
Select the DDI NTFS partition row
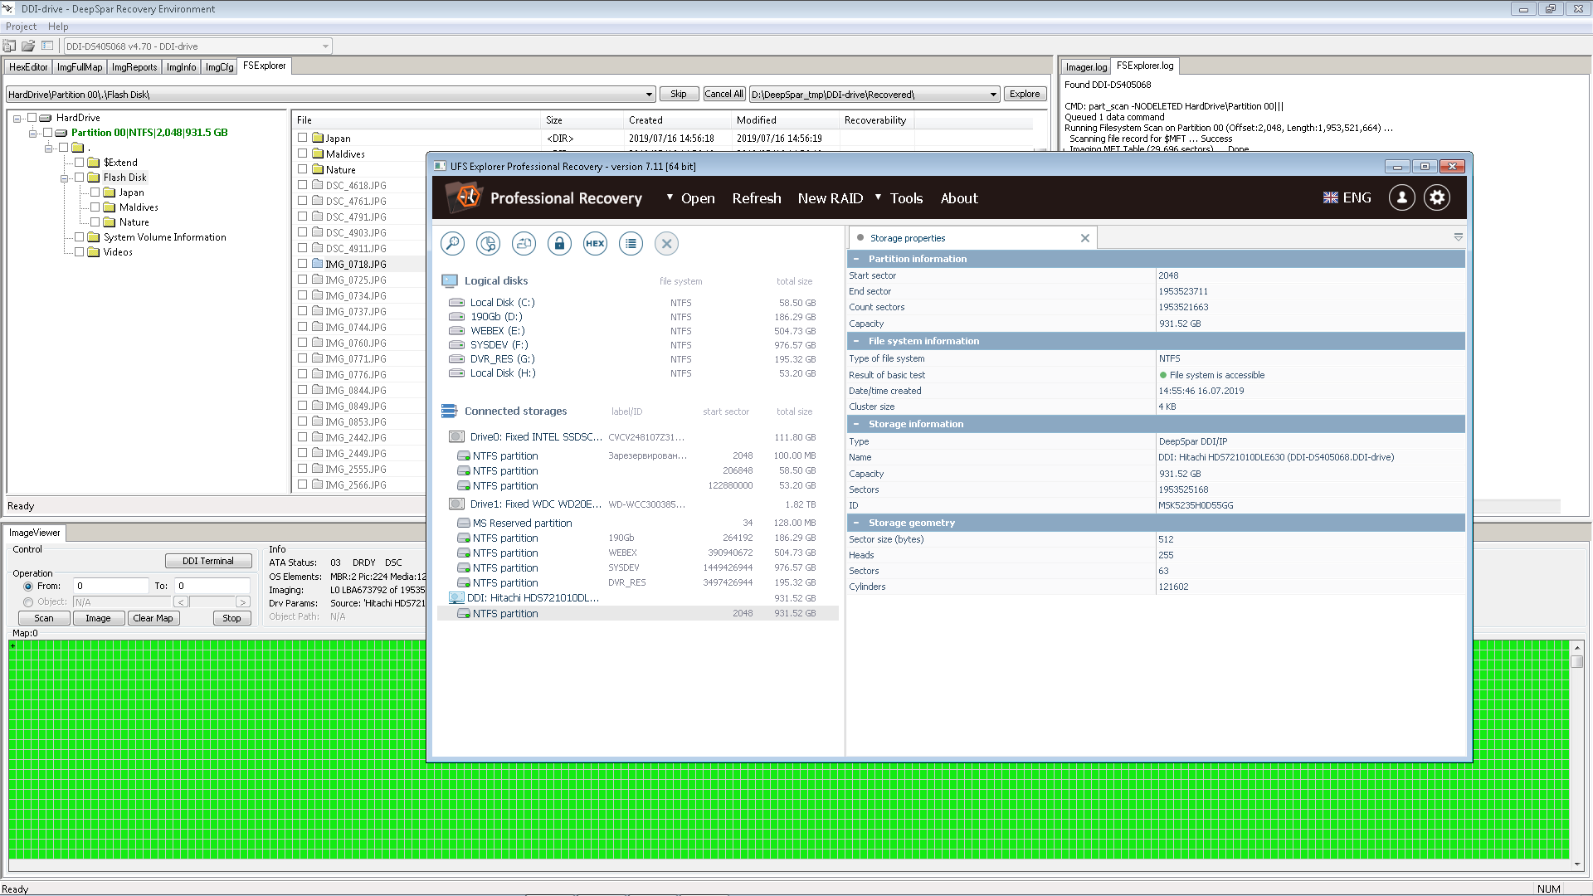tap(637, 613)
